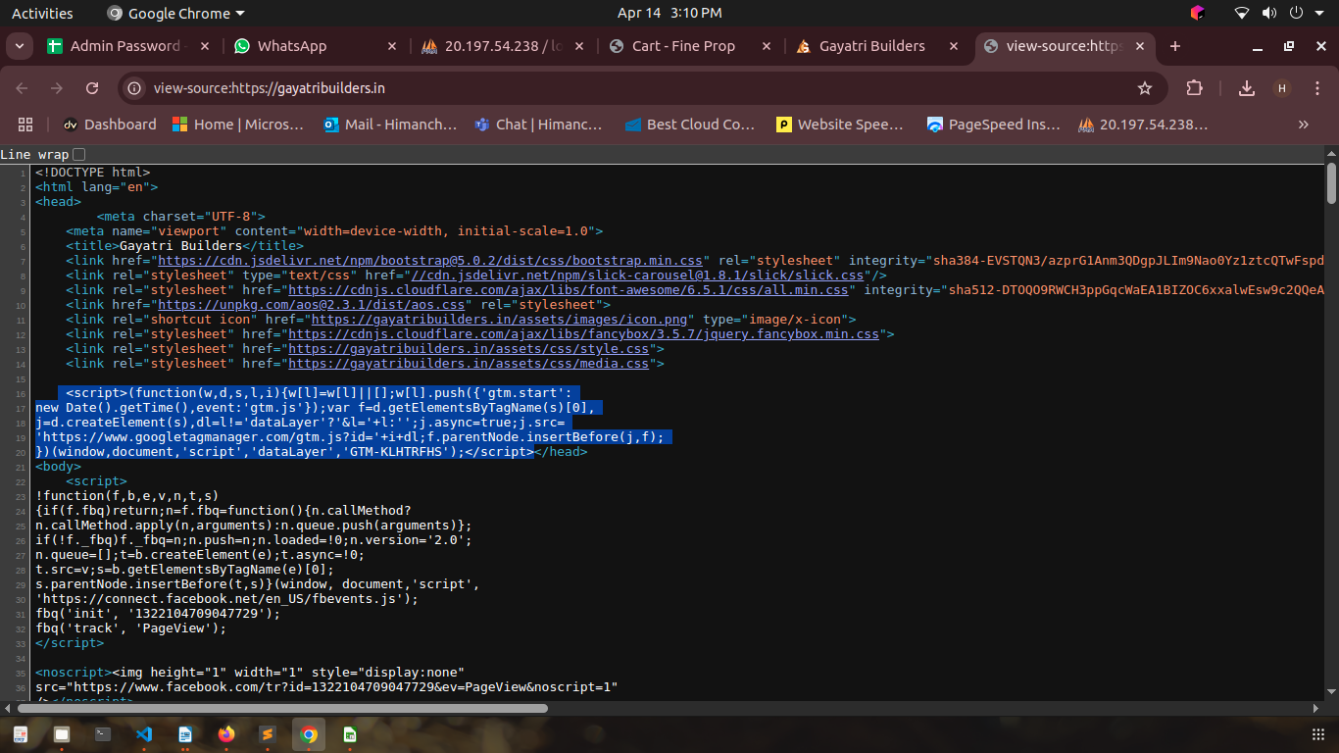Open the jquery.fancybox.min.css link
This screenshot has width=1339, height=753.
(x=584, y=334)
